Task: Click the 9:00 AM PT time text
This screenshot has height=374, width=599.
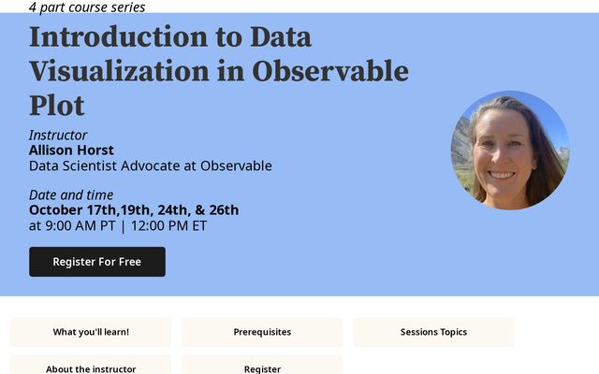Action: 80,225
